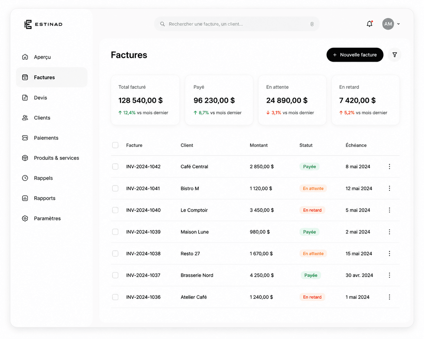Open Produits & services section
Screen dimensions: 424x339
[x=52, y=158]
